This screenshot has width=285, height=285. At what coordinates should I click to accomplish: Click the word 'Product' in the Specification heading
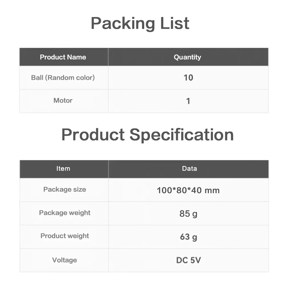93,135
